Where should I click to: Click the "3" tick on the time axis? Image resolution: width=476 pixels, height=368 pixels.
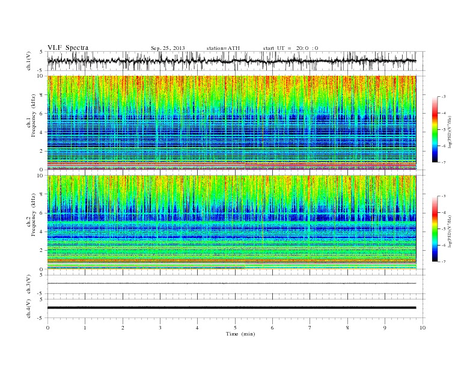point(160,328)
